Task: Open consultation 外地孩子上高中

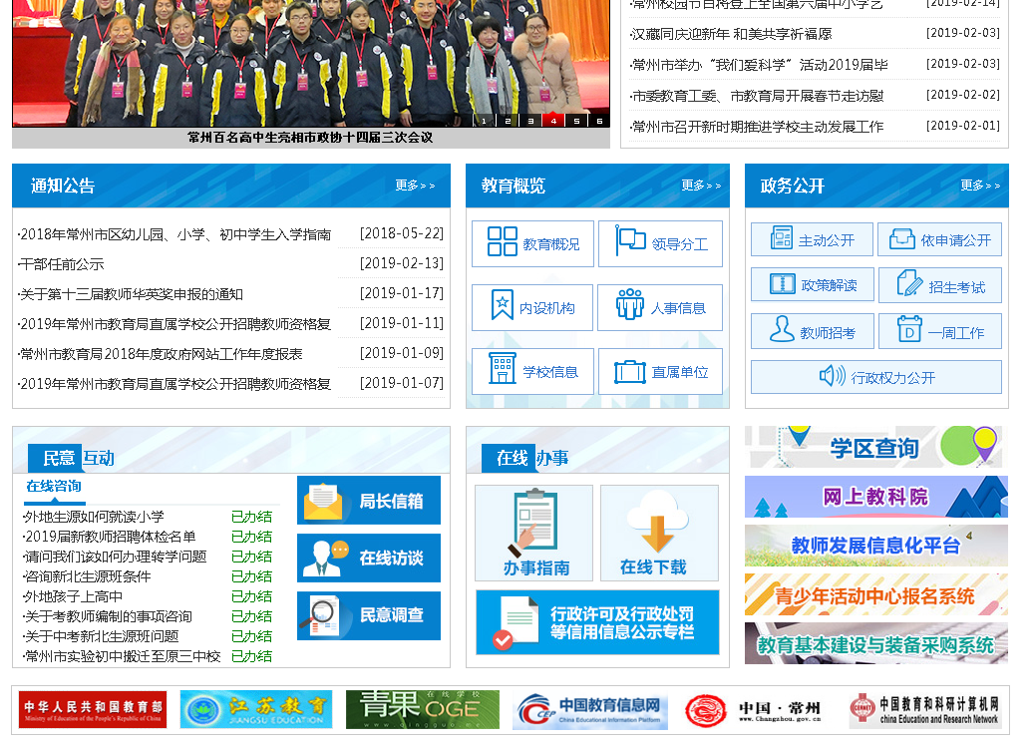Action: click(x=73, y=596)
